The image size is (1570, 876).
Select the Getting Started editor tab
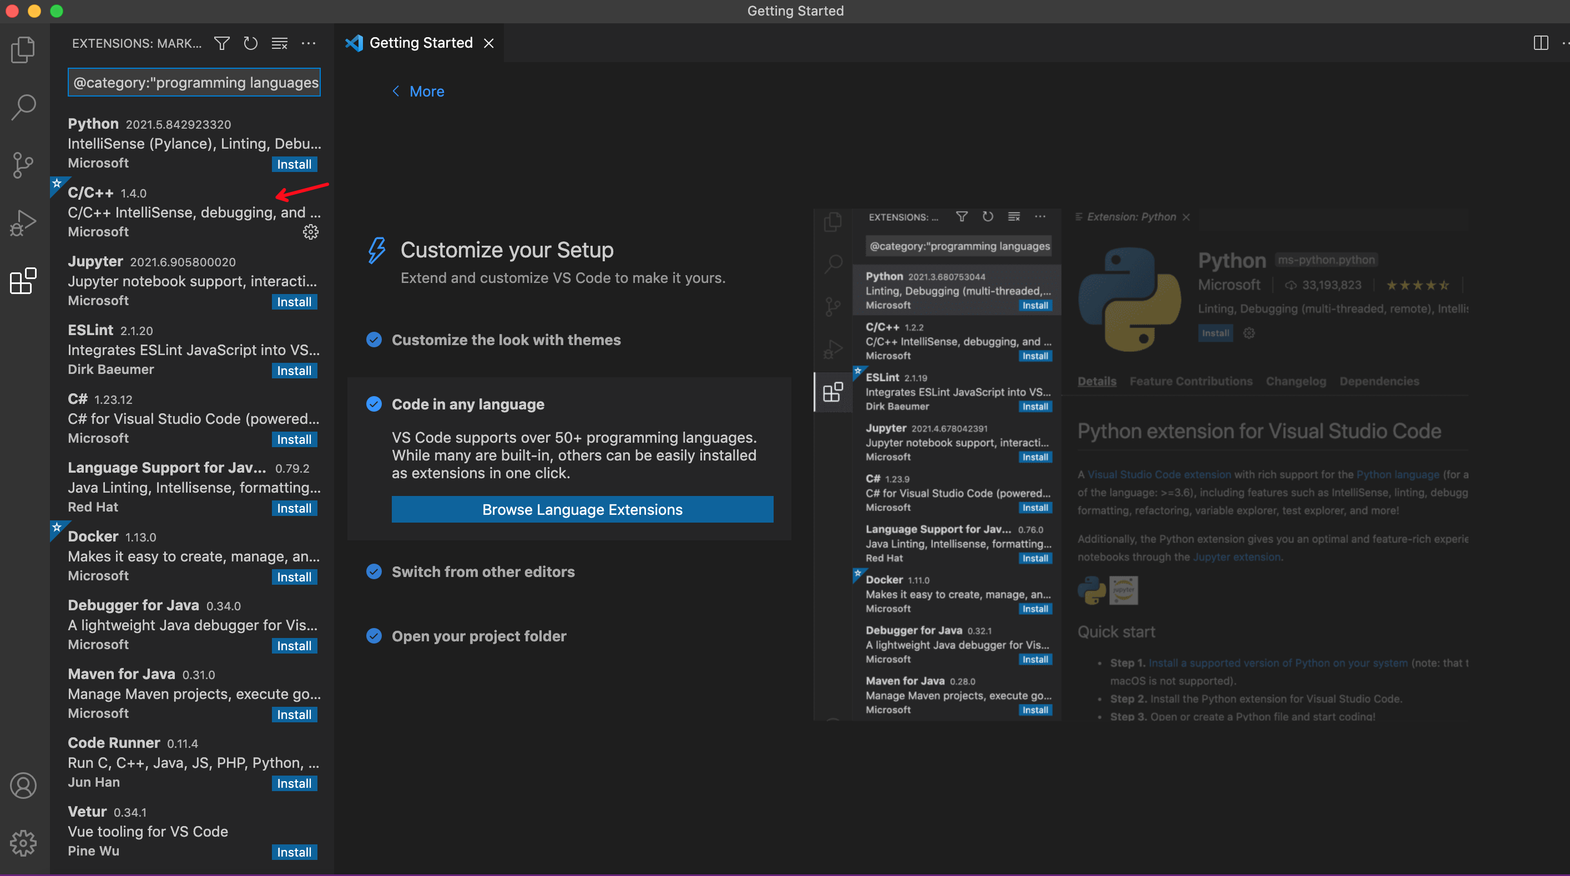[x=420, y=43]
